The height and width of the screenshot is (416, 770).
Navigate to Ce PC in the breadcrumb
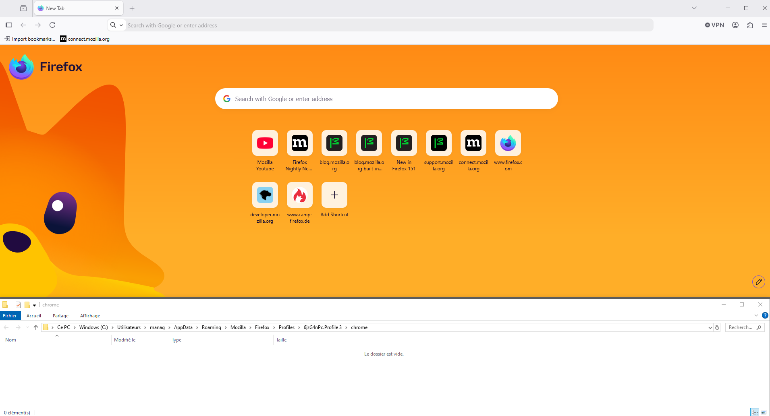coord(64,327)
